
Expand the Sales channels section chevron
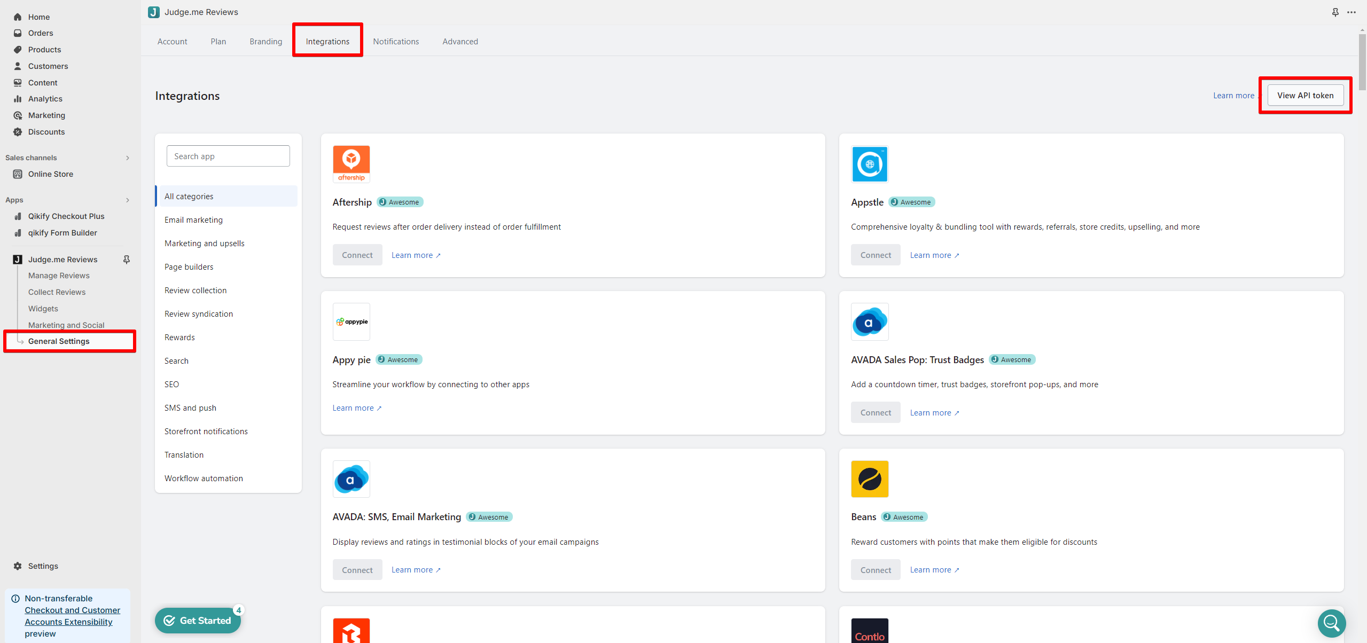coord(128,158)
